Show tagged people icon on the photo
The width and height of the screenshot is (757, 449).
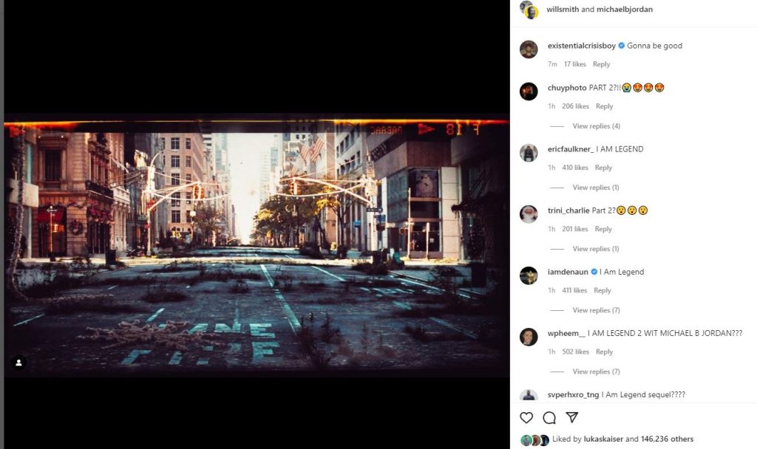(x=18, y=363)
